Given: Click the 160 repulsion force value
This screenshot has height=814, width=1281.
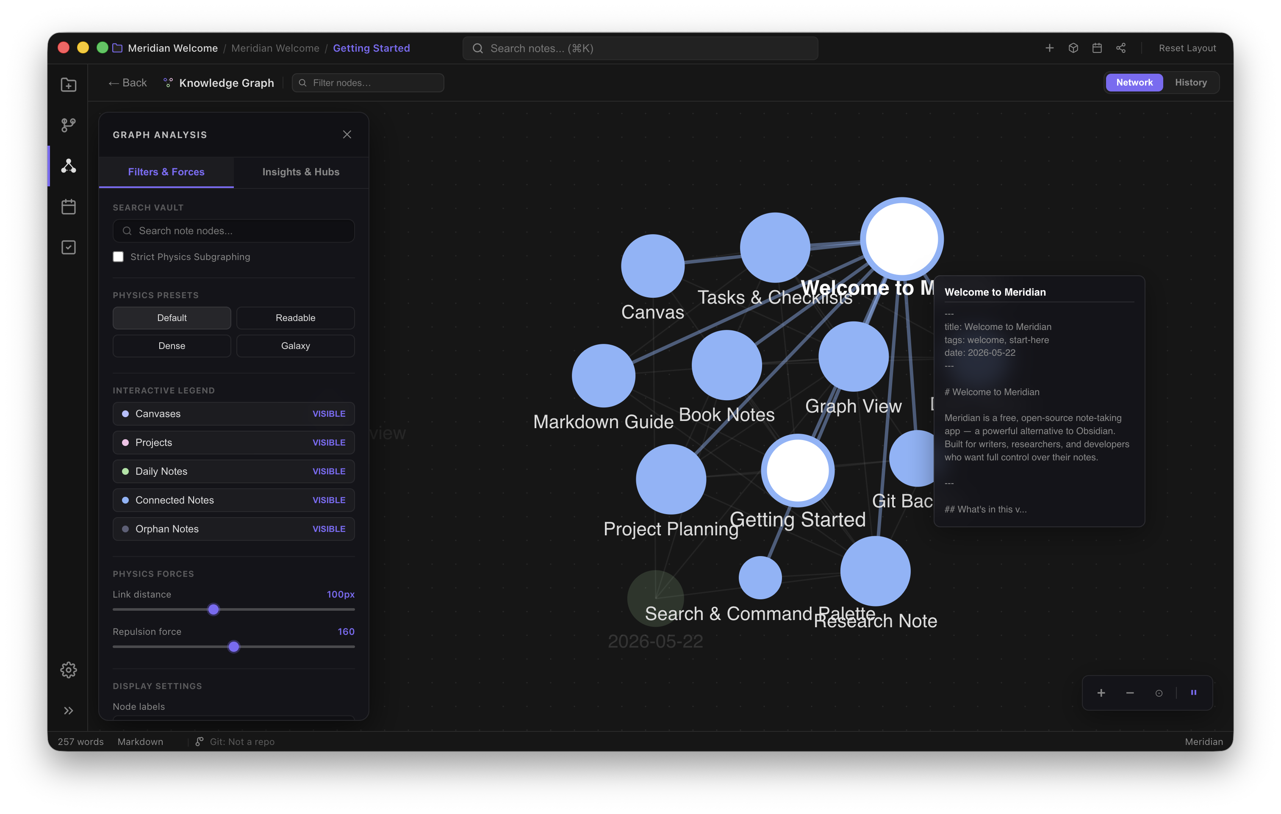Looking at the screenshot, I should pyautogui.click(x=346, y=631).
